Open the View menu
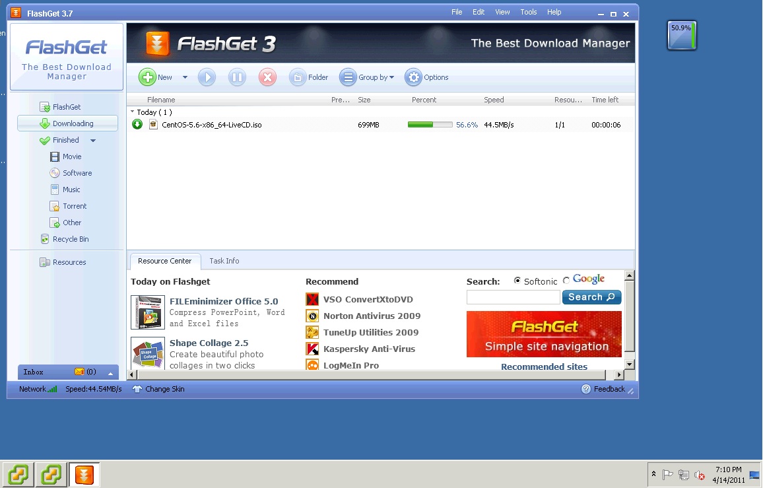 pos(503,12)
